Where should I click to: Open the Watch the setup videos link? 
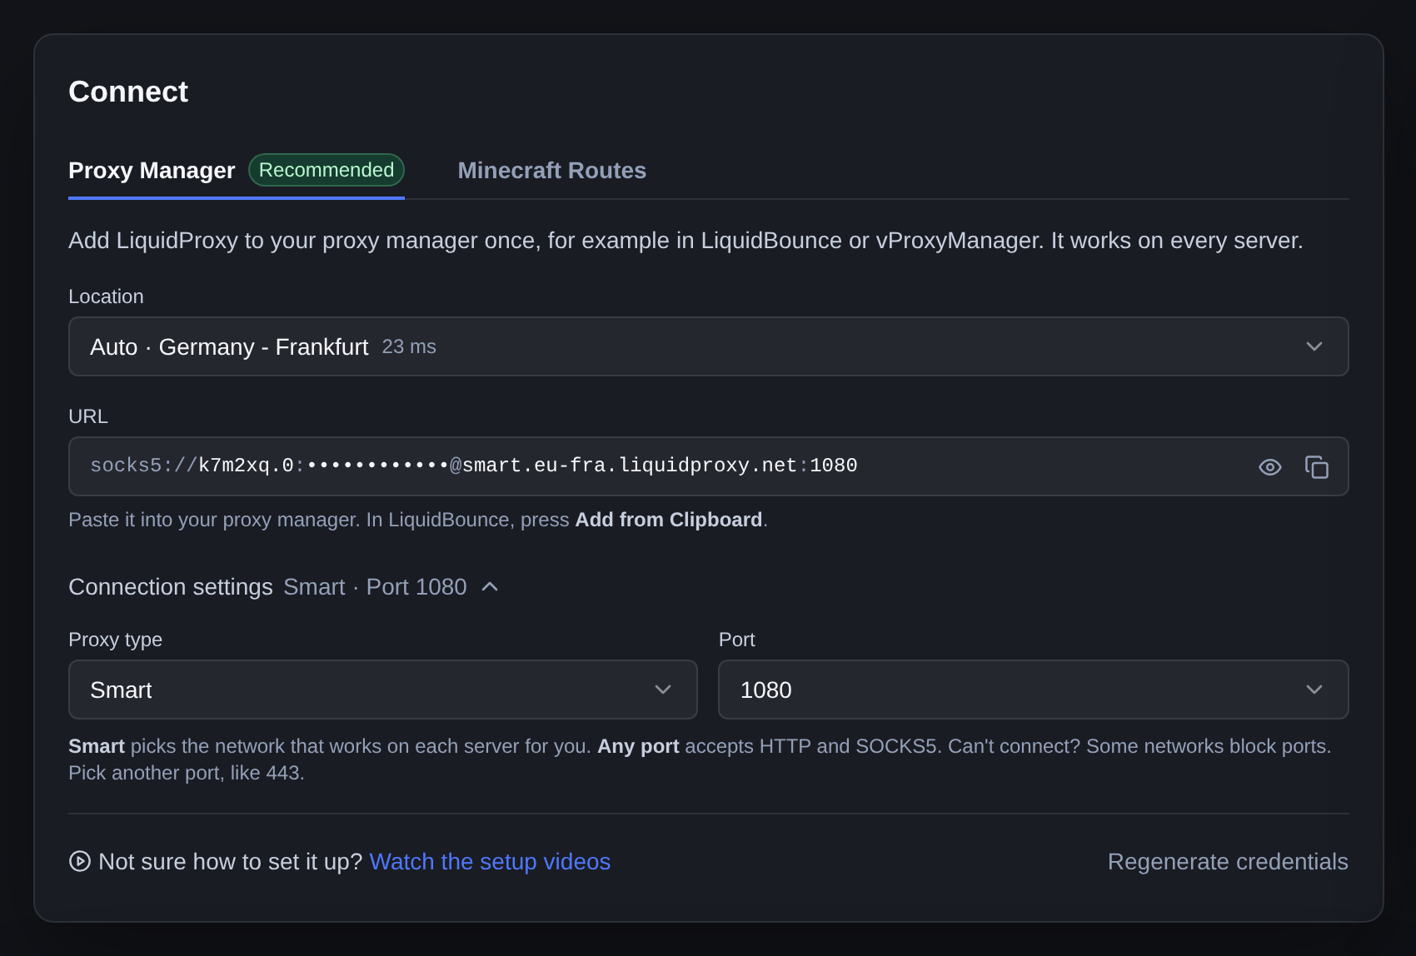(490, 862)
